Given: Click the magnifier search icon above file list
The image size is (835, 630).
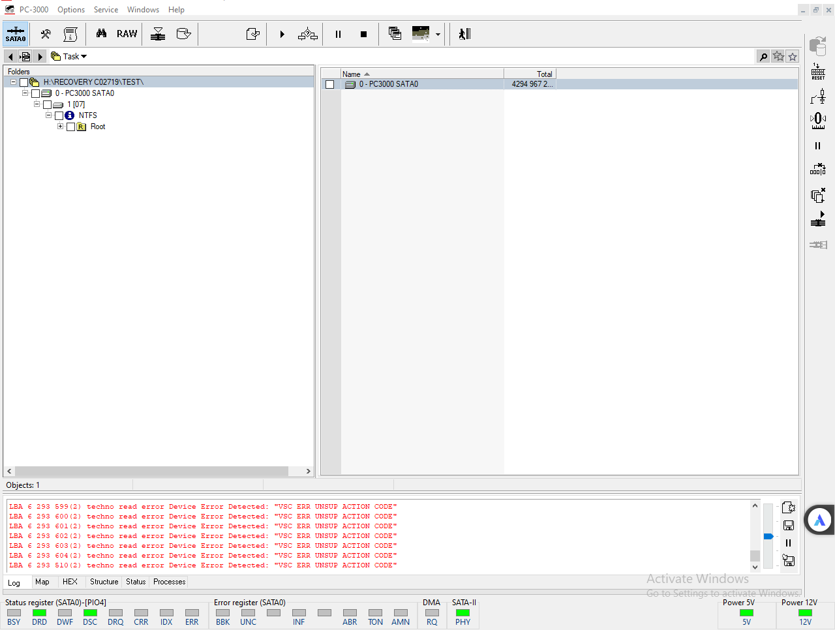Looking at the screenshot, I should (x=763, y=57).
